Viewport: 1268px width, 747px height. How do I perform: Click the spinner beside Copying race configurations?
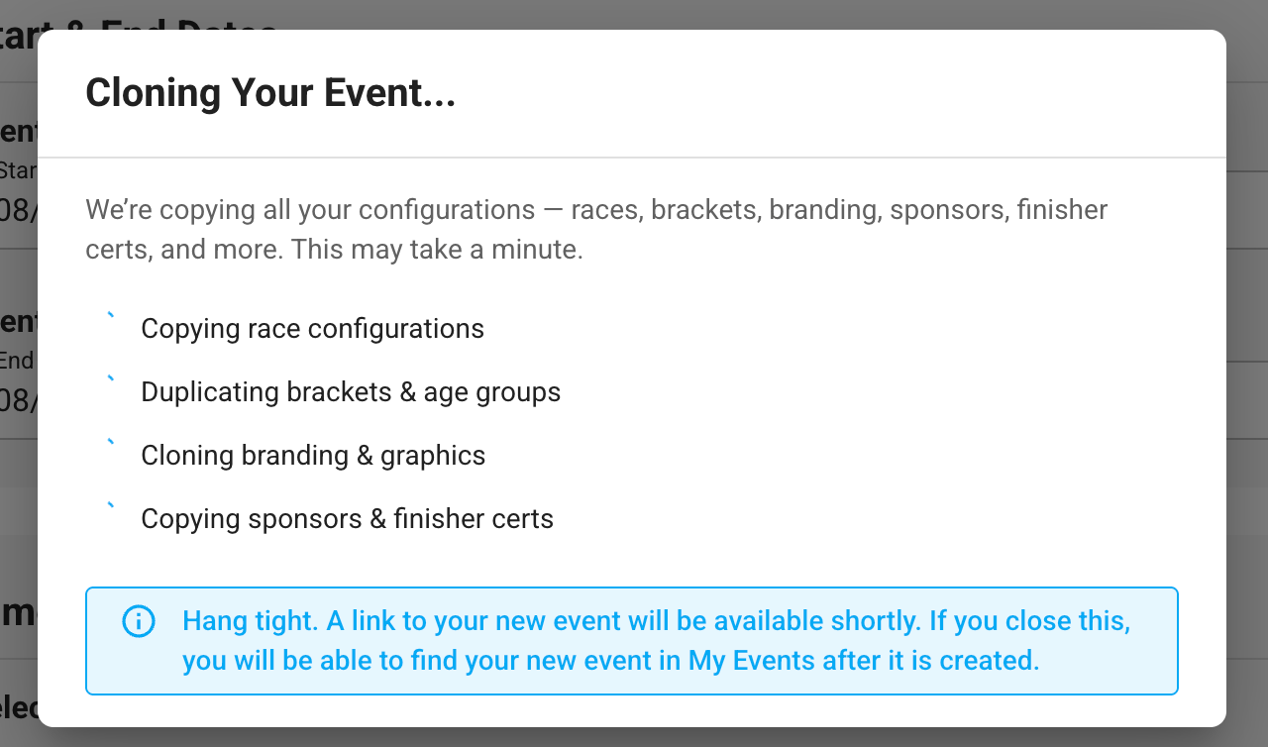tap(111, 317)
